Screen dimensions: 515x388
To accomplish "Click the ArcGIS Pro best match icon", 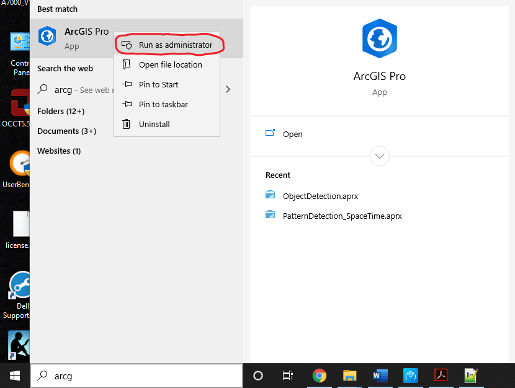I will (47, 36).
